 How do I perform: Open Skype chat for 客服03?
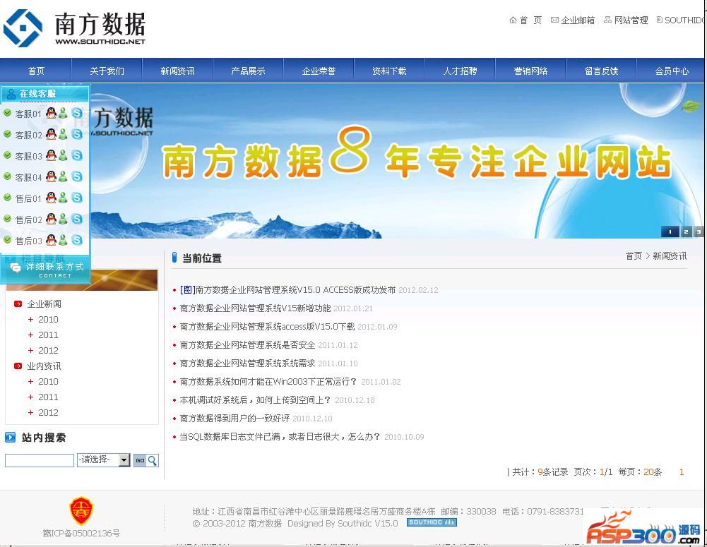[x=77, y=155]
